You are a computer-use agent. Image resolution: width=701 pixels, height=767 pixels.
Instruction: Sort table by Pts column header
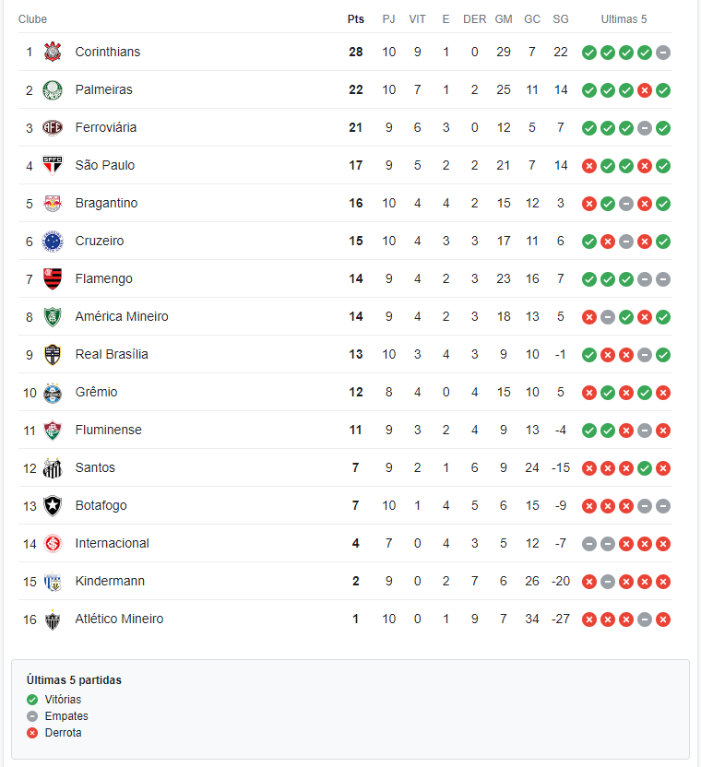tap(356, 19)
